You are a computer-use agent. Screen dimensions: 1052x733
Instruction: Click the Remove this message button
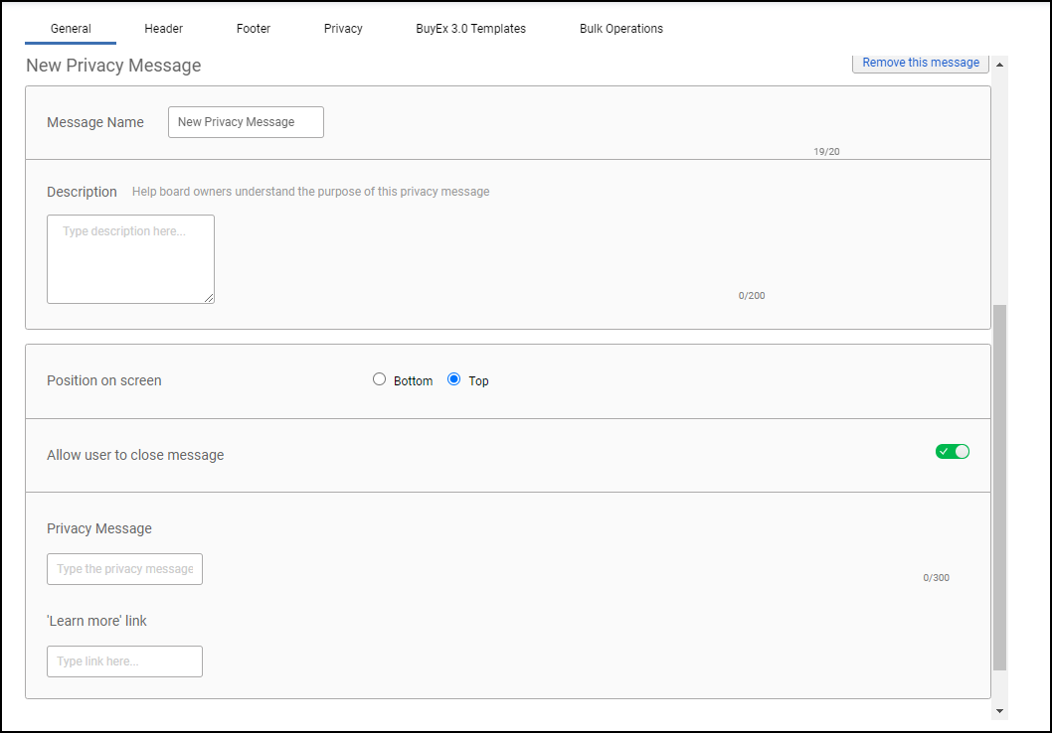[921, 63]
